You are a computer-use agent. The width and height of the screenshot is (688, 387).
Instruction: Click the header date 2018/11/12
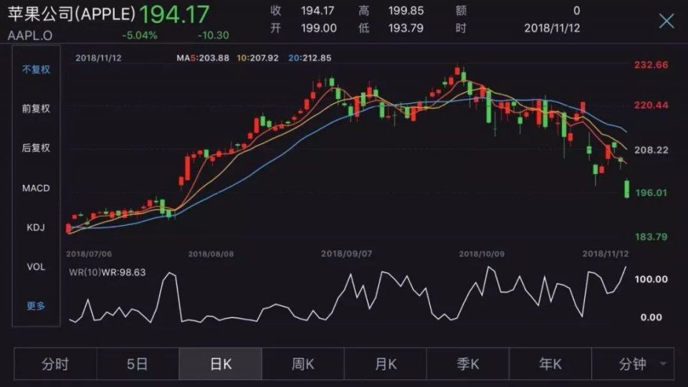552,28
